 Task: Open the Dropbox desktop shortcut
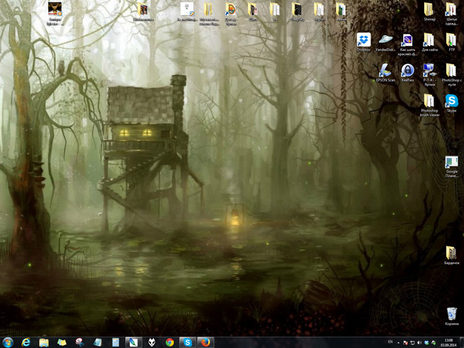pos(363,42)
